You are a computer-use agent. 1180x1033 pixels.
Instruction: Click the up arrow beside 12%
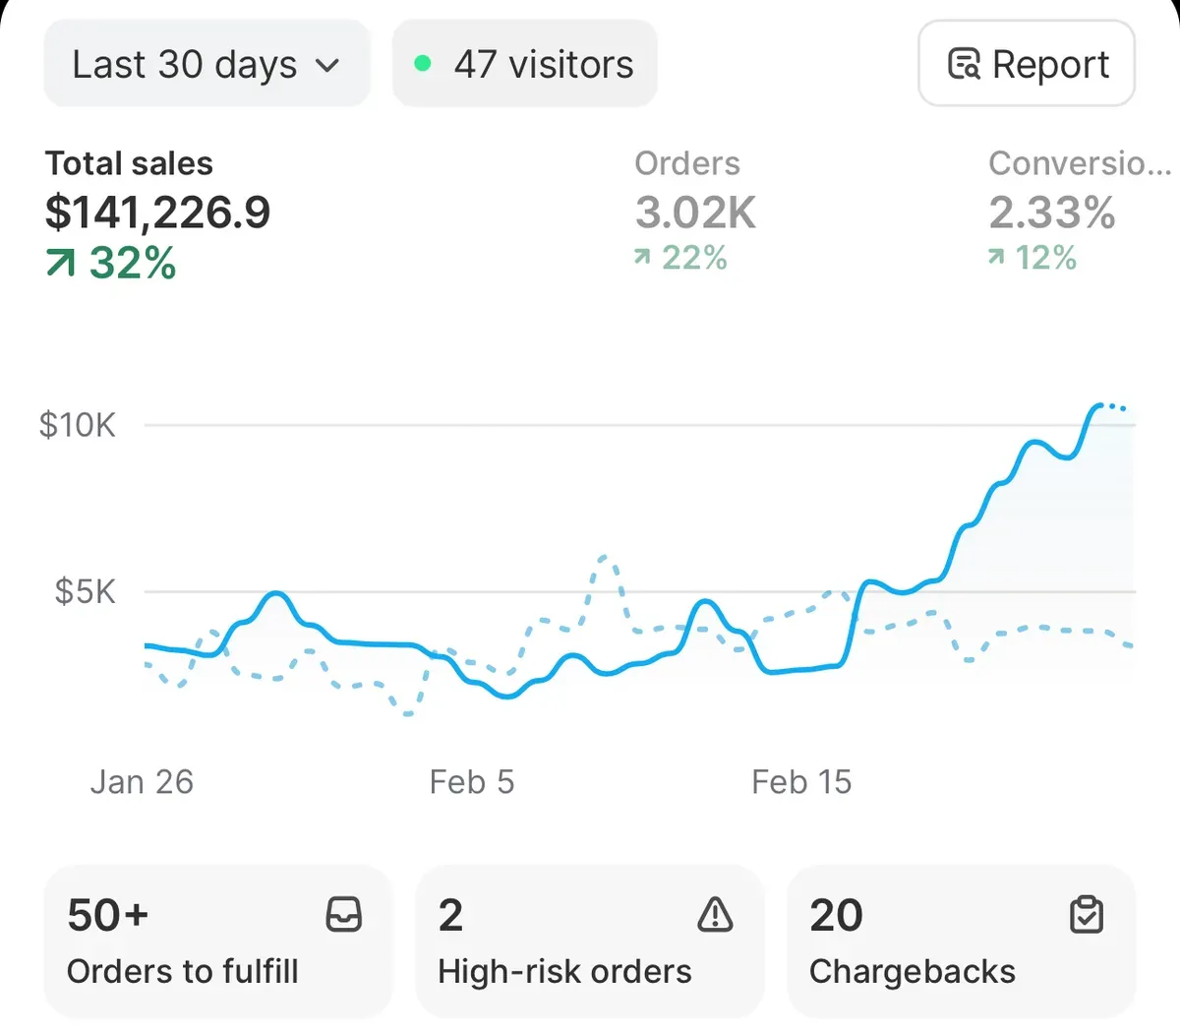point(996,258)
